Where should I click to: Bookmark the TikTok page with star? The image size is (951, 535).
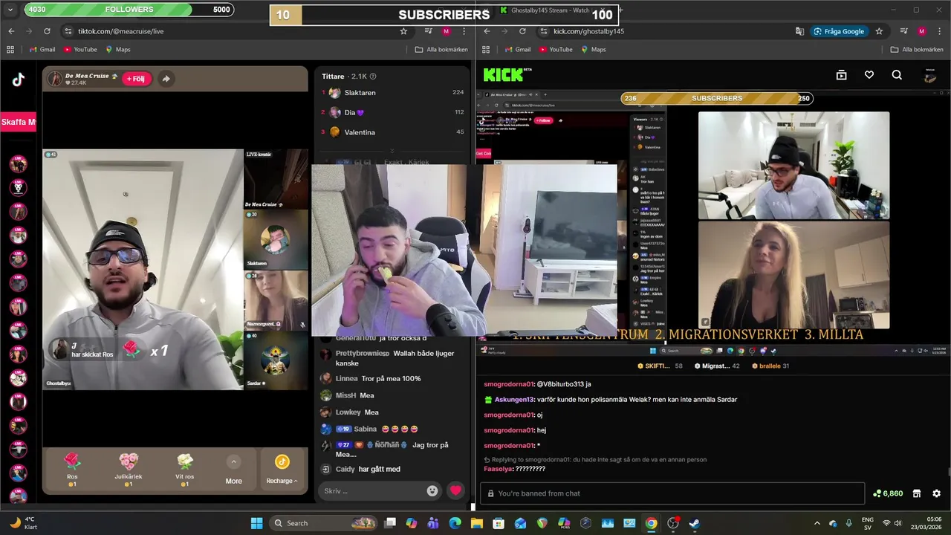click(403, 31)
